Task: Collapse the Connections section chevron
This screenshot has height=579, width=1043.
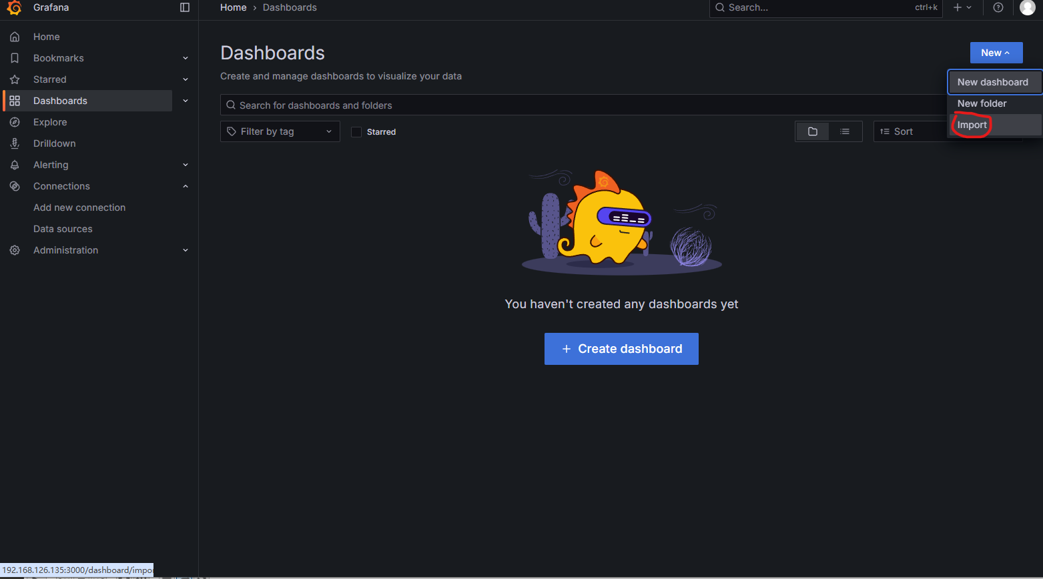Action: click(186, 186)
